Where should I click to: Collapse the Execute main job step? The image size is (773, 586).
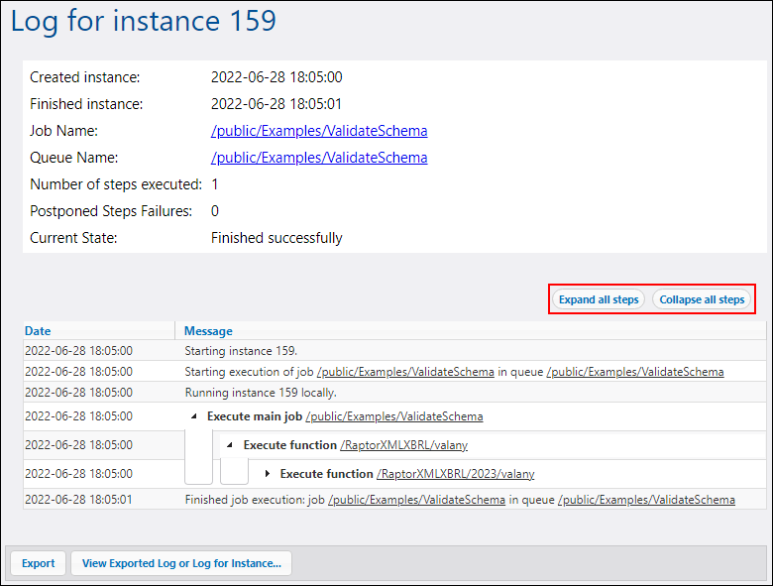[194, 416]
